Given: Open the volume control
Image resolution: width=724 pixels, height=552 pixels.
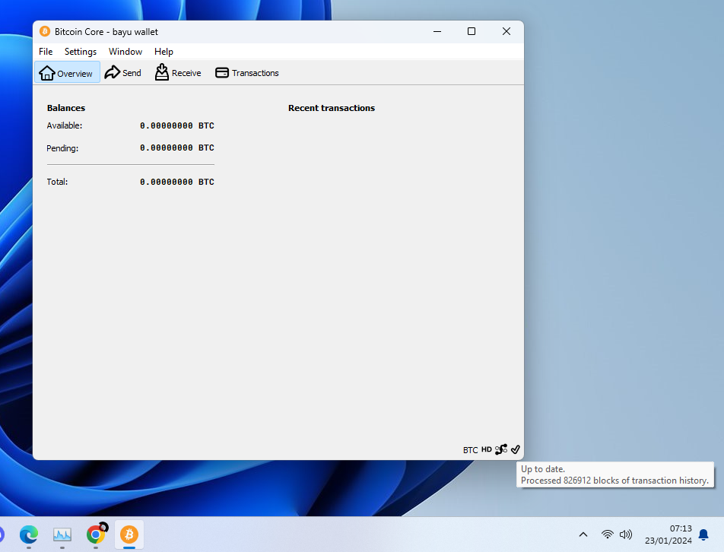Looking at the screenshot, I should coord(626,535).
